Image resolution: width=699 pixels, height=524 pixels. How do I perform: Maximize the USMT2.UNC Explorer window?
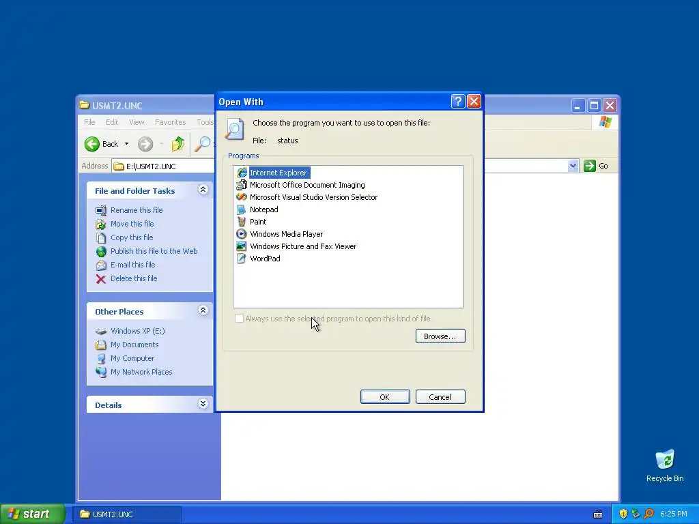[594, 106]
